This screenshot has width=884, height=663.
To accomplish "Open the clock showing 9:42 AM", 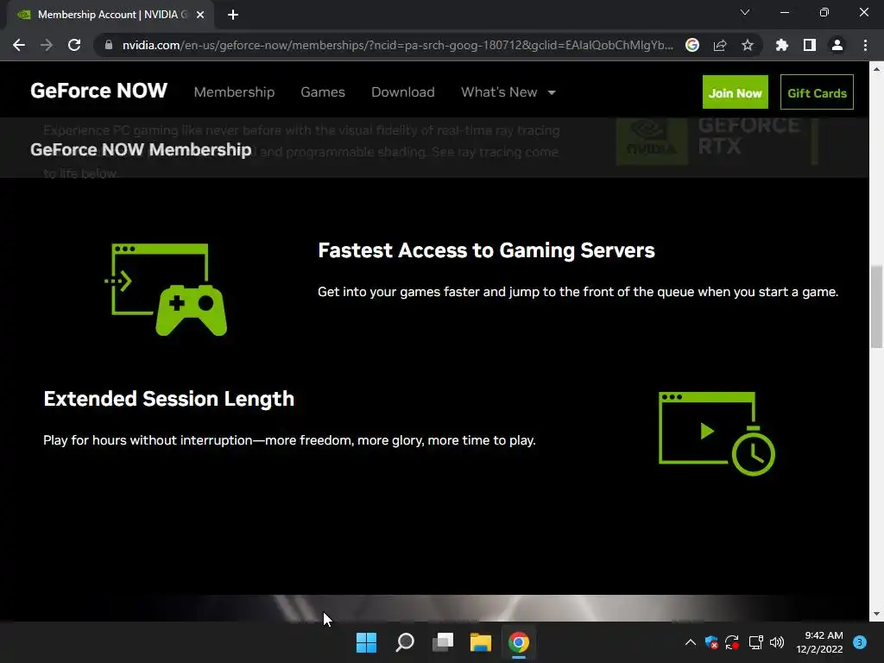I will (x=819, y=642).
